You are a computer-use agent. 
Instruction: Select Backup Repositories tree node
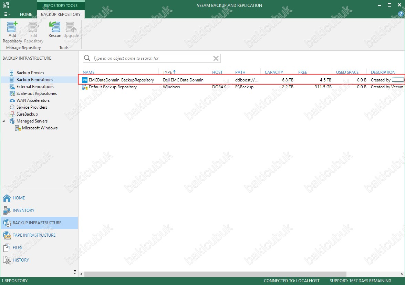(x=34, y=80)
